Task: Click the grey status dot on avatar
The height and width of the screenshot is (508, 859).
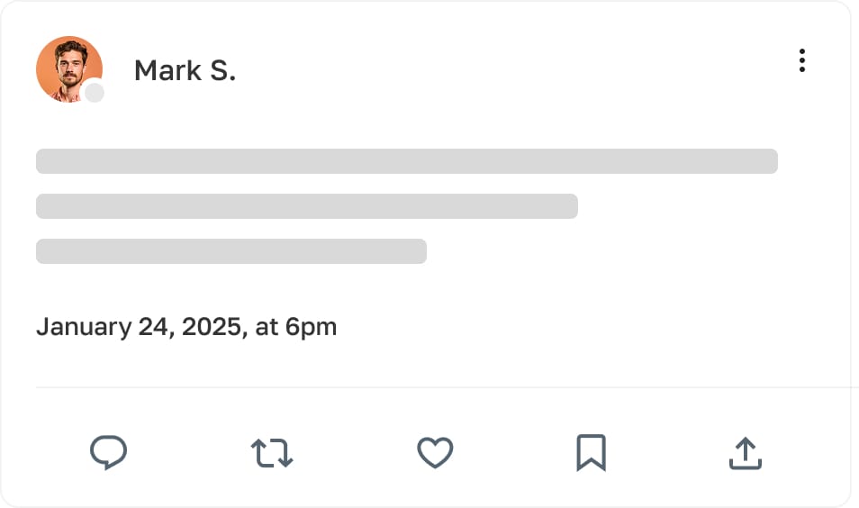Action: coord(95,92)
